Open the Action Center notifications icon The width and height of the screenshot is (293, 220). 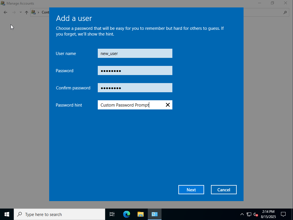pyautogui.click(x=283, y=214)
